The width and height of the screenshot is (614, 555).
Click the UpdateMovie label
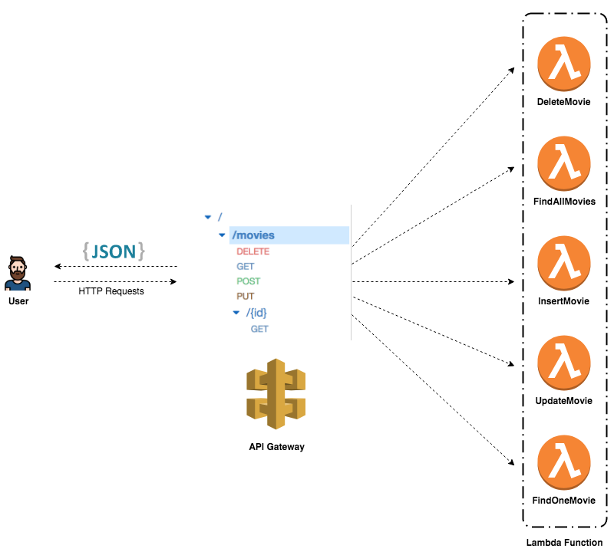pos(563,401)
